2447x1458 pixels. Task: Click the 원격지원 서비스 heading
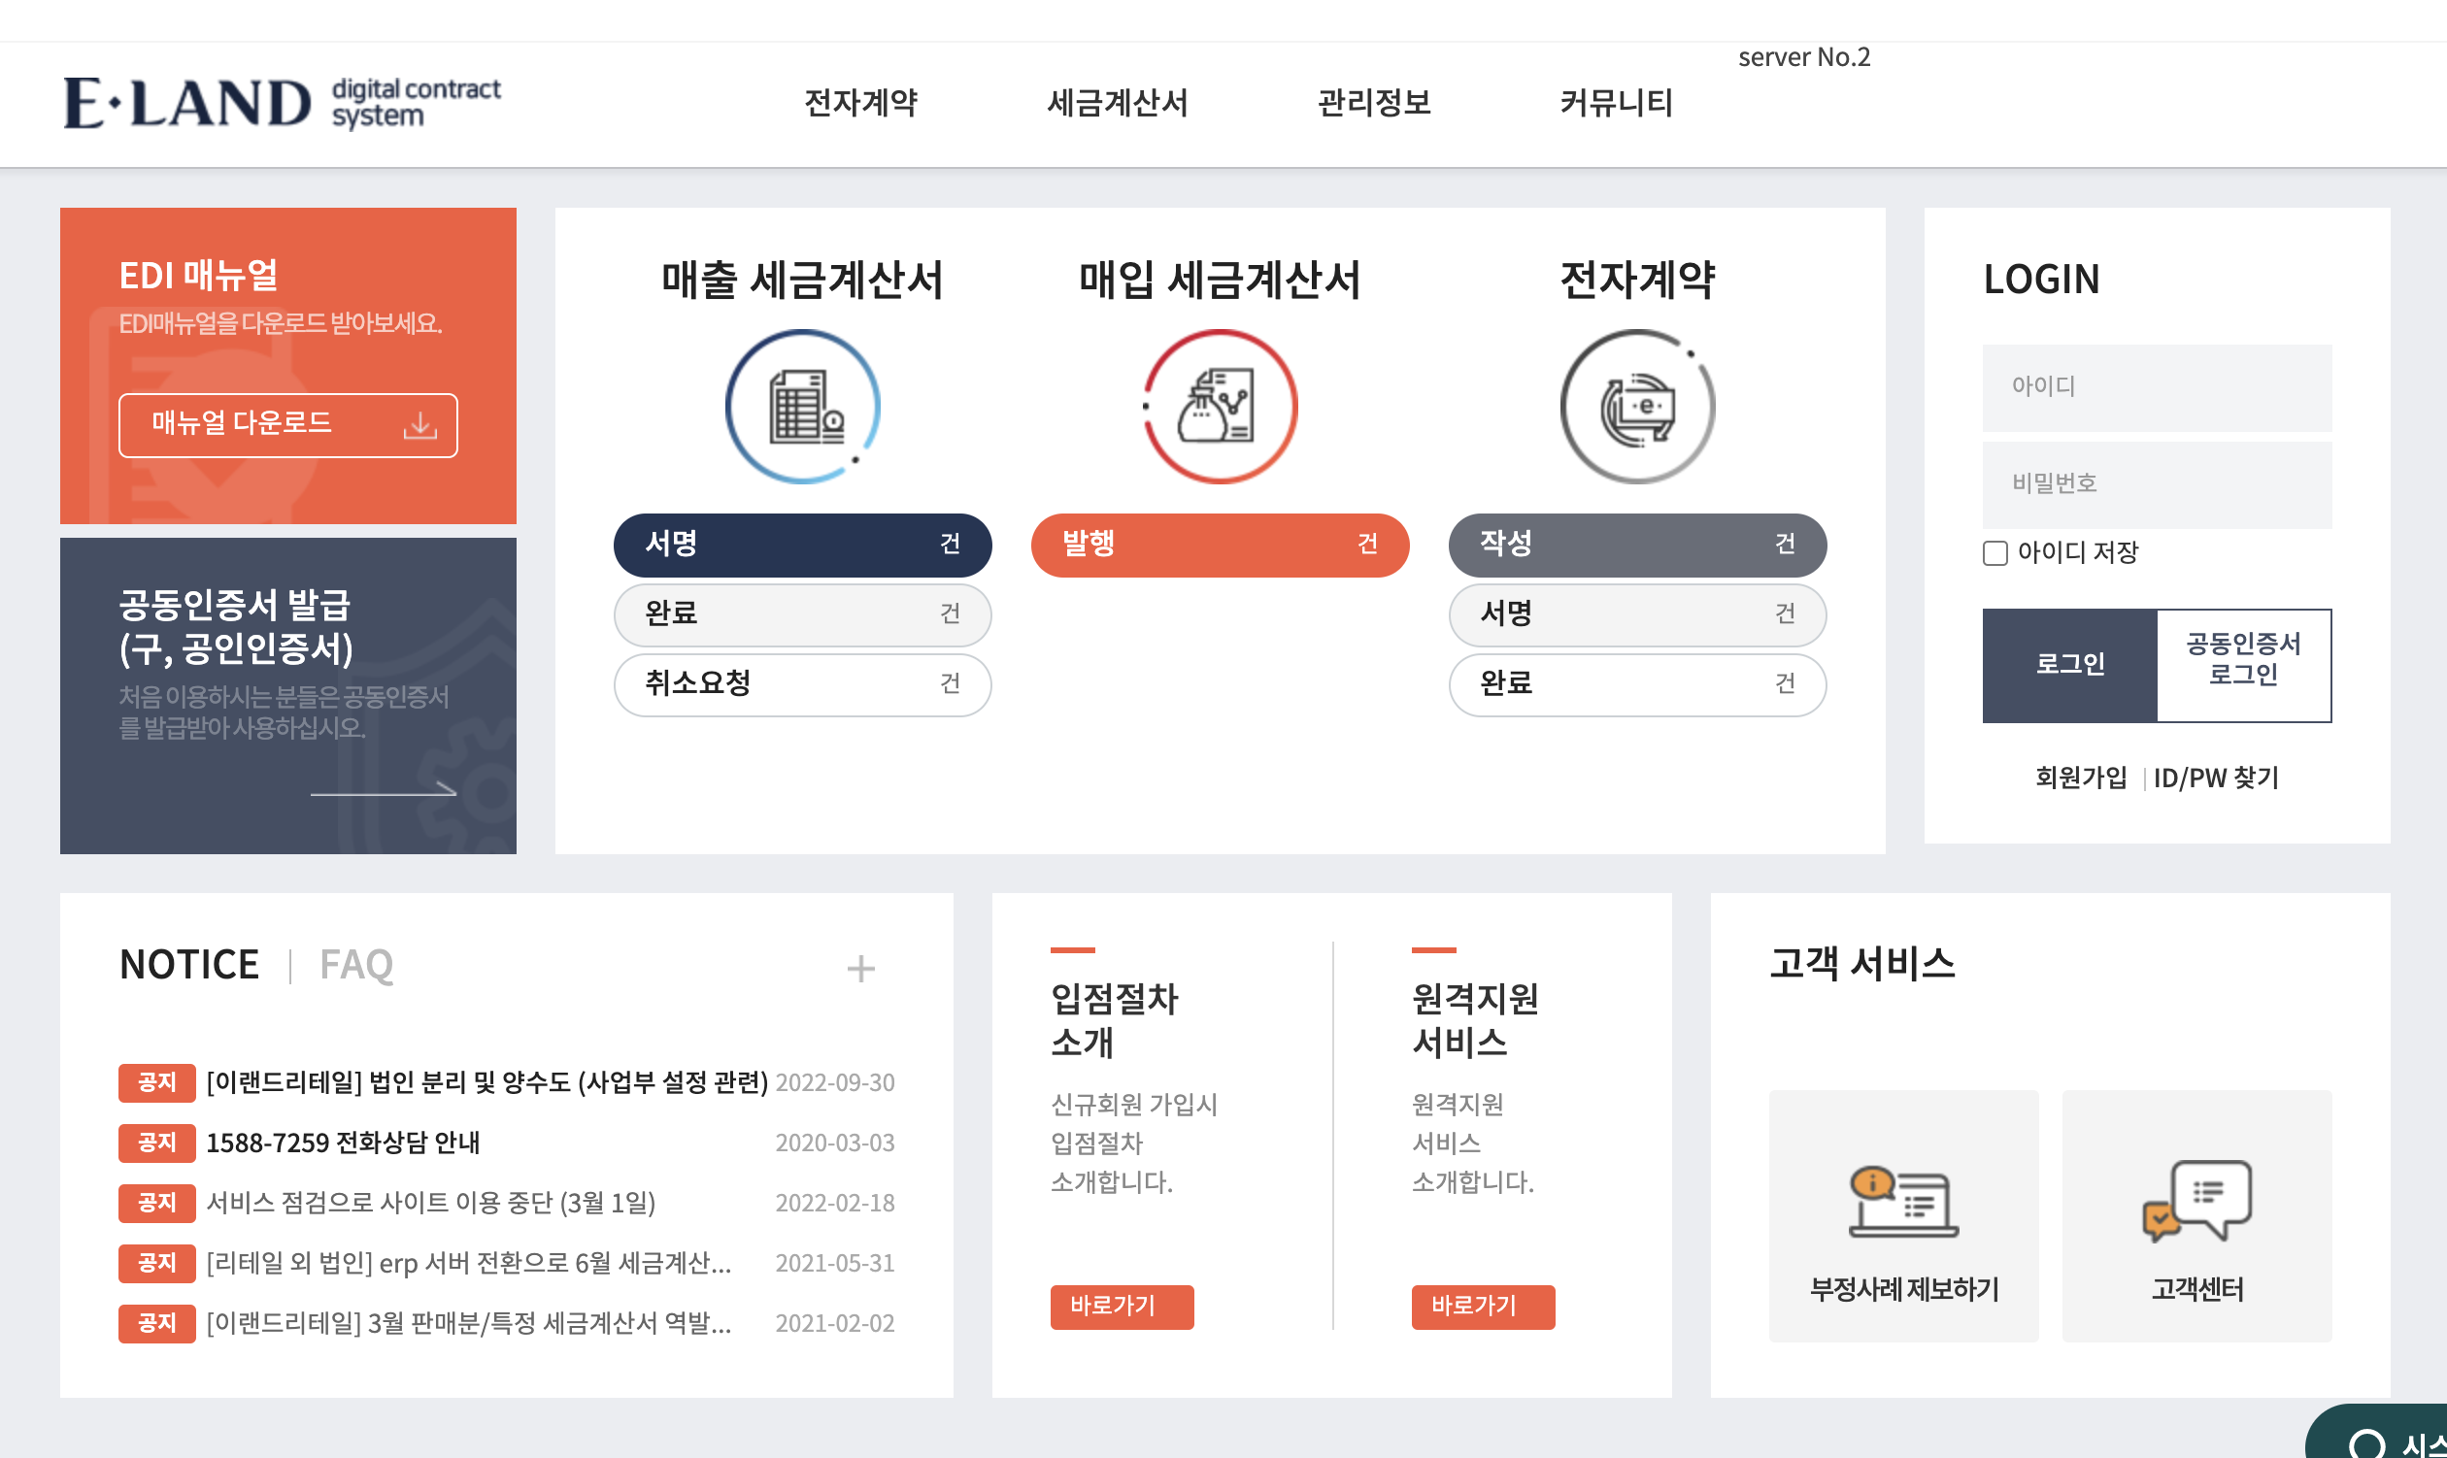click(x=1475, y=1021)
